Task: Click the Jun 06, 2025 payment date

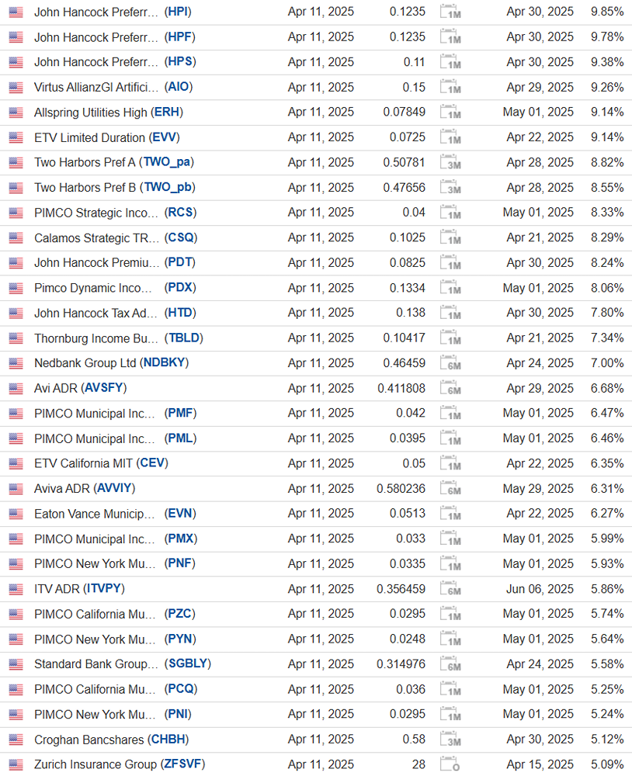Action: point(540,589)
